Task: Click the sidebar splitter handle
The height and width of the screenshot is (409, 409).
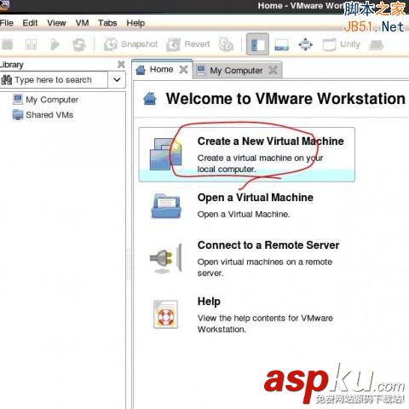Action: click(x=129, y=264)
